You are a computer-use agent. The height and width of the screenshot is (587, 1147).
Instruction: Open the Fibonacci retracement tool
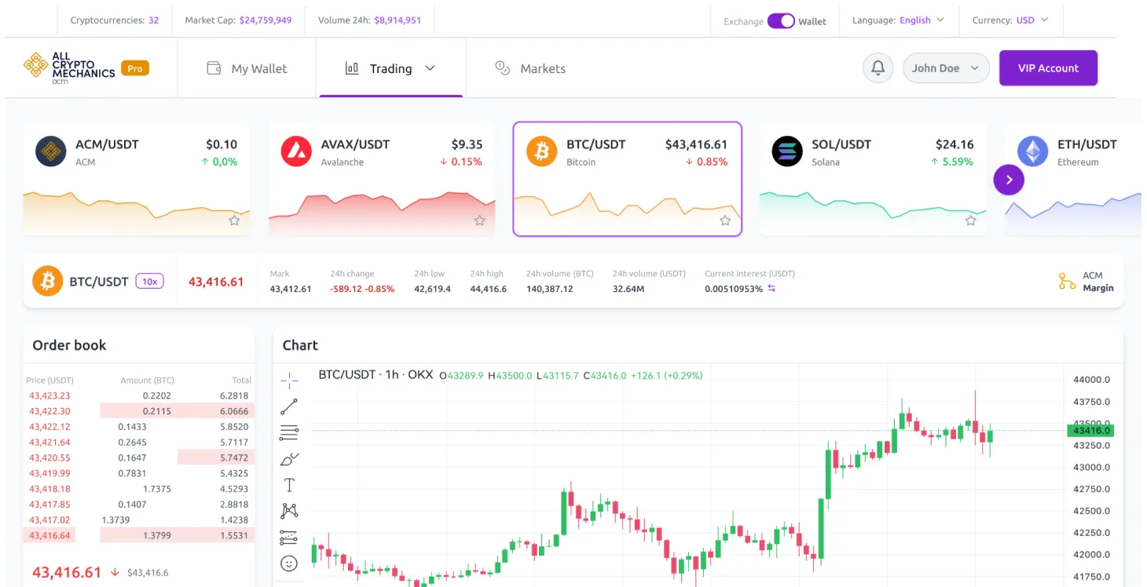pyautogui.click(x=289, y=432)
